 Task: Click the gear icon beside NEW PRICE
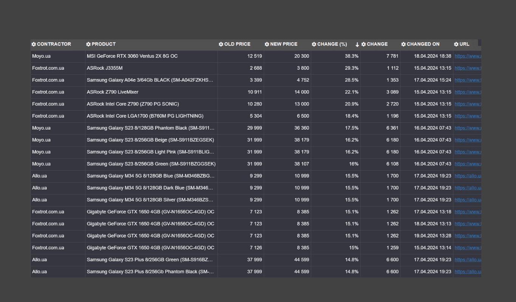[267, 44]
